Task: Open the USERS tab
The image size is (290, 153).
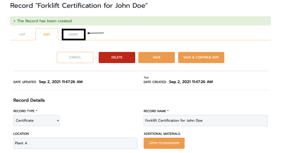Action: coord(73,34)
